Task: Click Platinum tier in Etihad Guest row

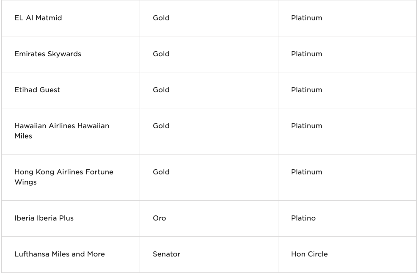Action: 307,90
